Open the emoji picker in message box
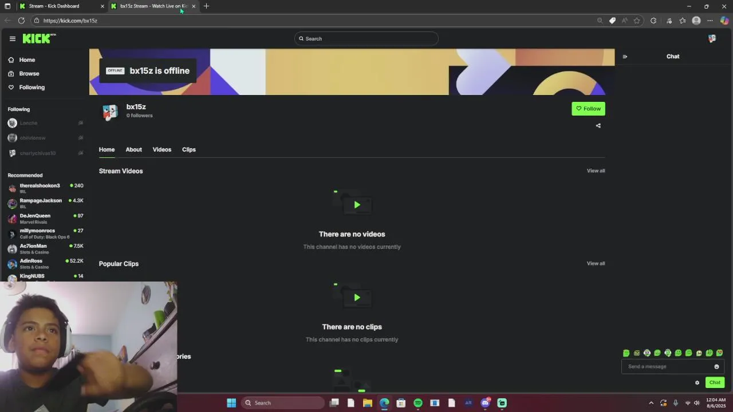Image resolution: width=733 pixels, height=412 pixels. click(x=716, y=367)
